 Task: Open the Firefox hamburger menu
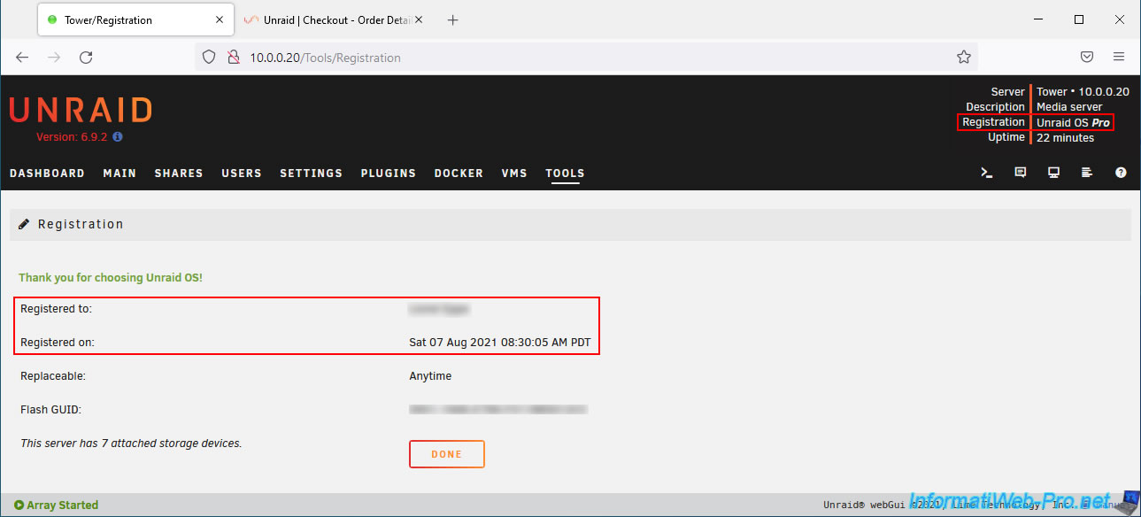(x=1119, y=58)
